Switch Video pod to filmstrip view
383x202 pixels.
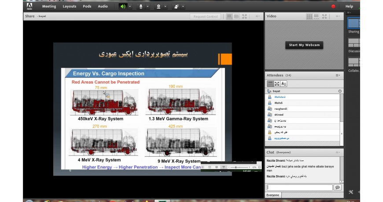tap(317, 16)
